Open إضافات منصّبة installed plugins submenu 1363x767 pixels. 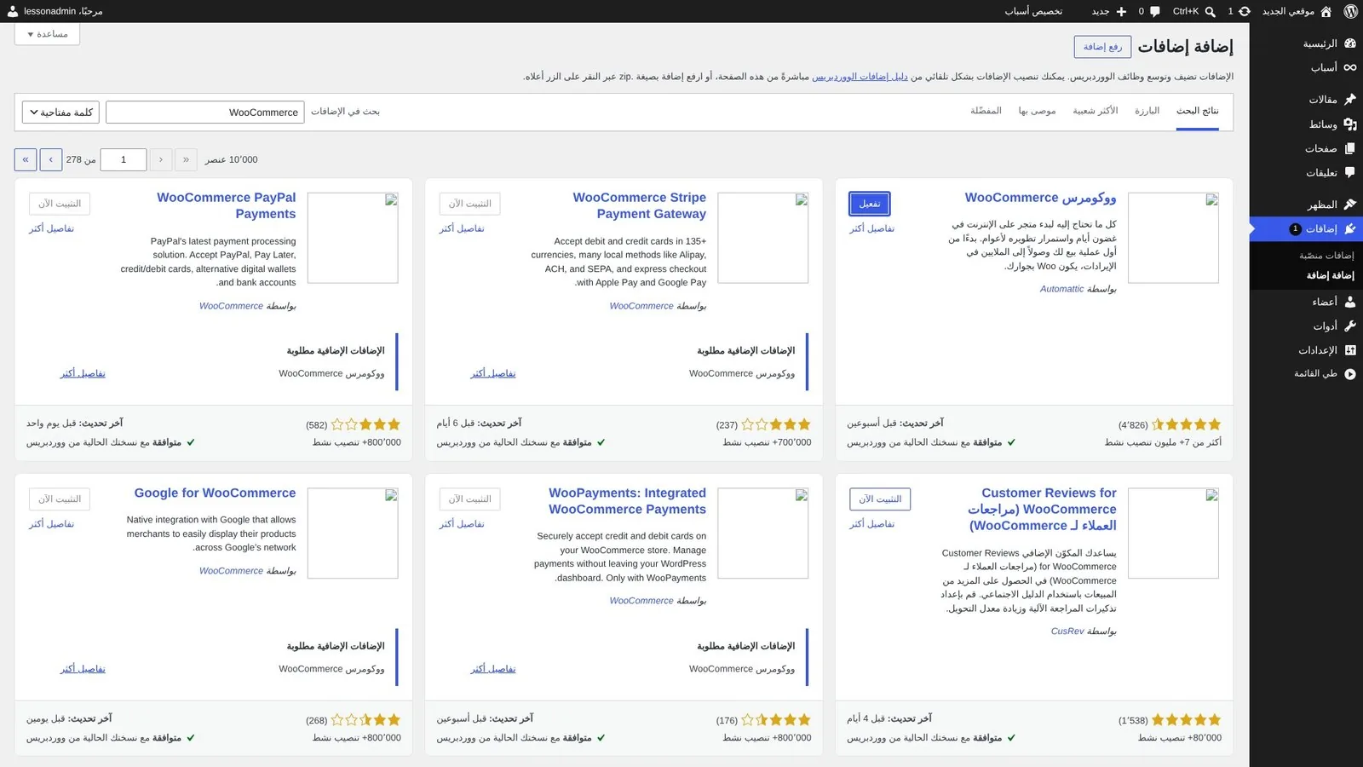click(x=1326, y=256)
